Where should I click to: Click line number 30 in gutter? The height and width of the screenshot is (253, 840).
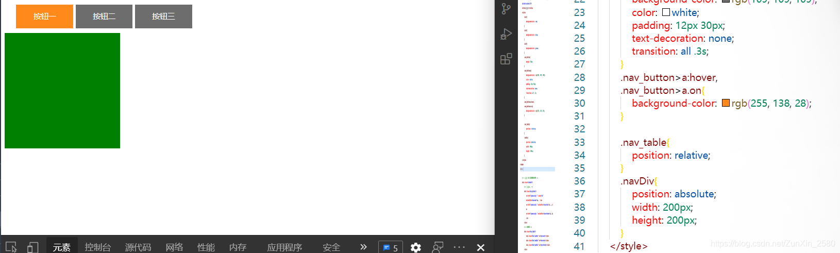(x=579, y=103)
